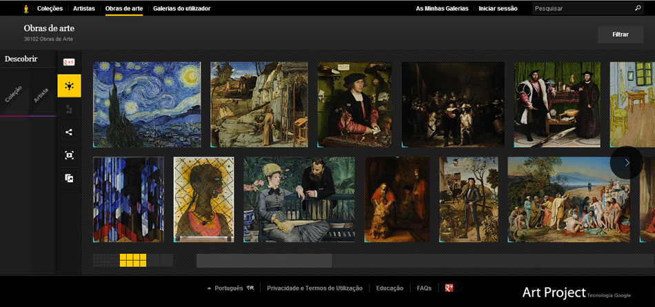Viewport: 655px width, 307px height.
Task: Open the Coleções tab
Action: coord(50,9)
